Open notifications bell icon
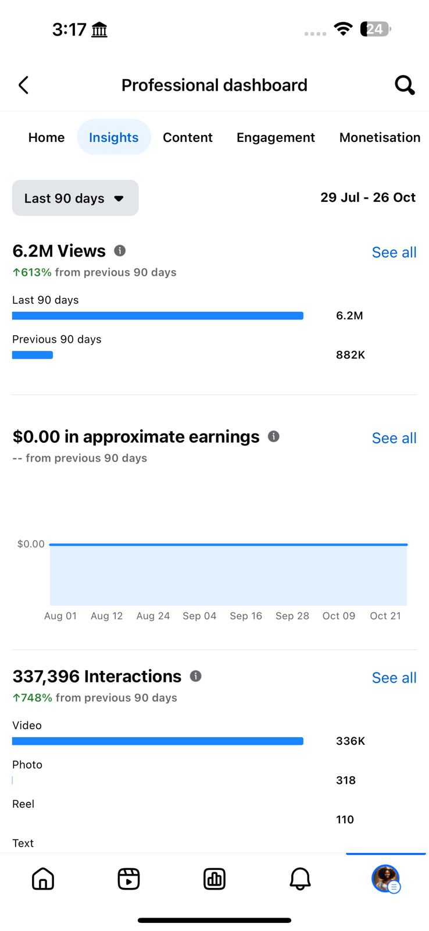 300,879
